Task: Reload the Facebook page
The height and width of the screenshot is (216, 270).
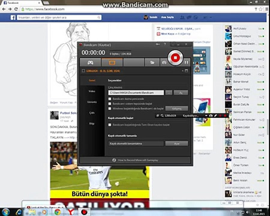Action: pos(16,9)
